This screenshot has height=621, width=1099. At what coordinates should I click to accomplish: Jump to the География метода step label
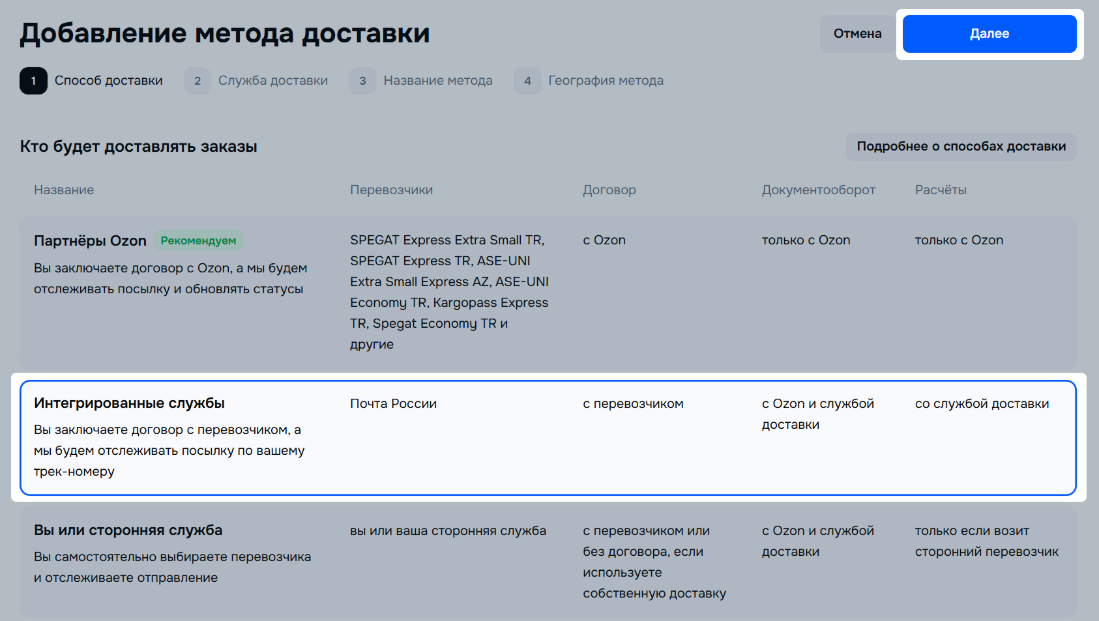pyautogui.click(x=606, y=81)
